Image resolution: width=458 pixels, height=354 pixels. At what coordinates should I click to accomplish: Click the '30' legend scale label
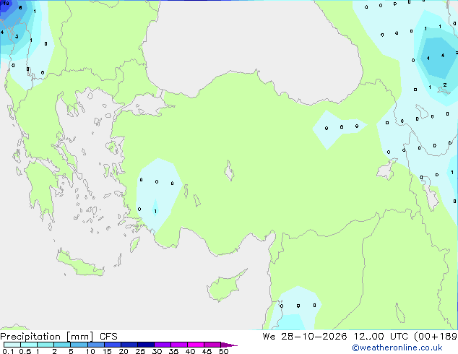pyautogui.click(x=157, y=351)
